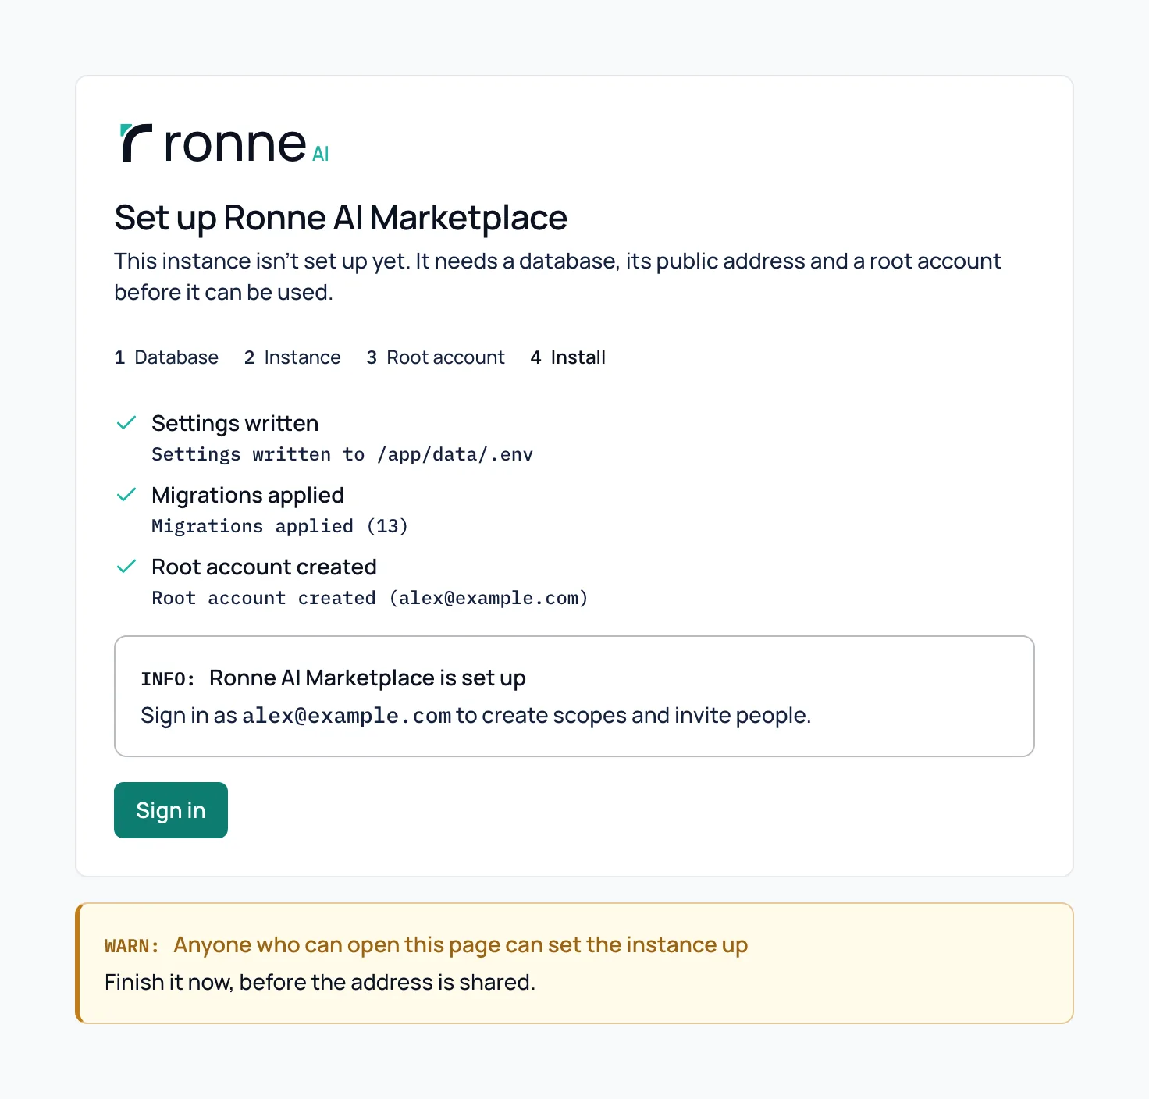
Task: Click the checkmark beside Root account created
Action: [126, 567]
